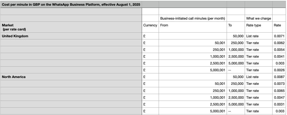Select the "North America" market cell
287x115 pixels.
(71, 77)
